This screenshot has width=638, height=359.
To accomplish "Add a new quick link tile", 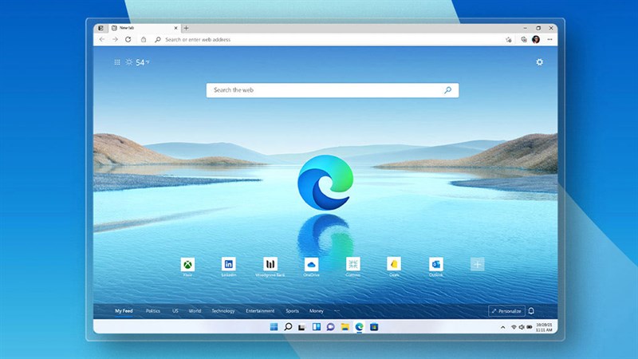I will tap(477, 264).
